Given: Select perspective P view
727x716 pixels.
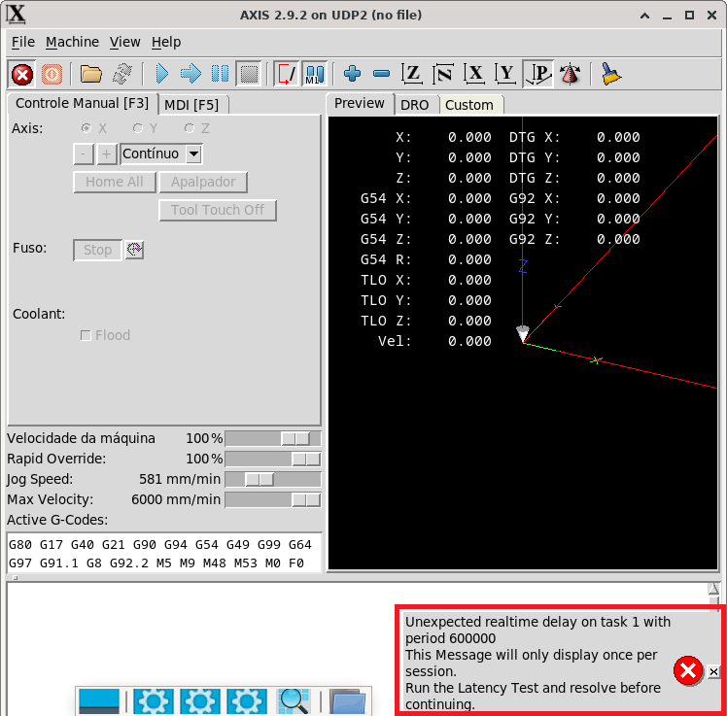Looking at the screenshot, I should pyautogui.click(x=537, y=74).
